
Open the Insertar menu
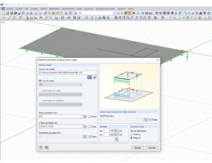point(34,9)
